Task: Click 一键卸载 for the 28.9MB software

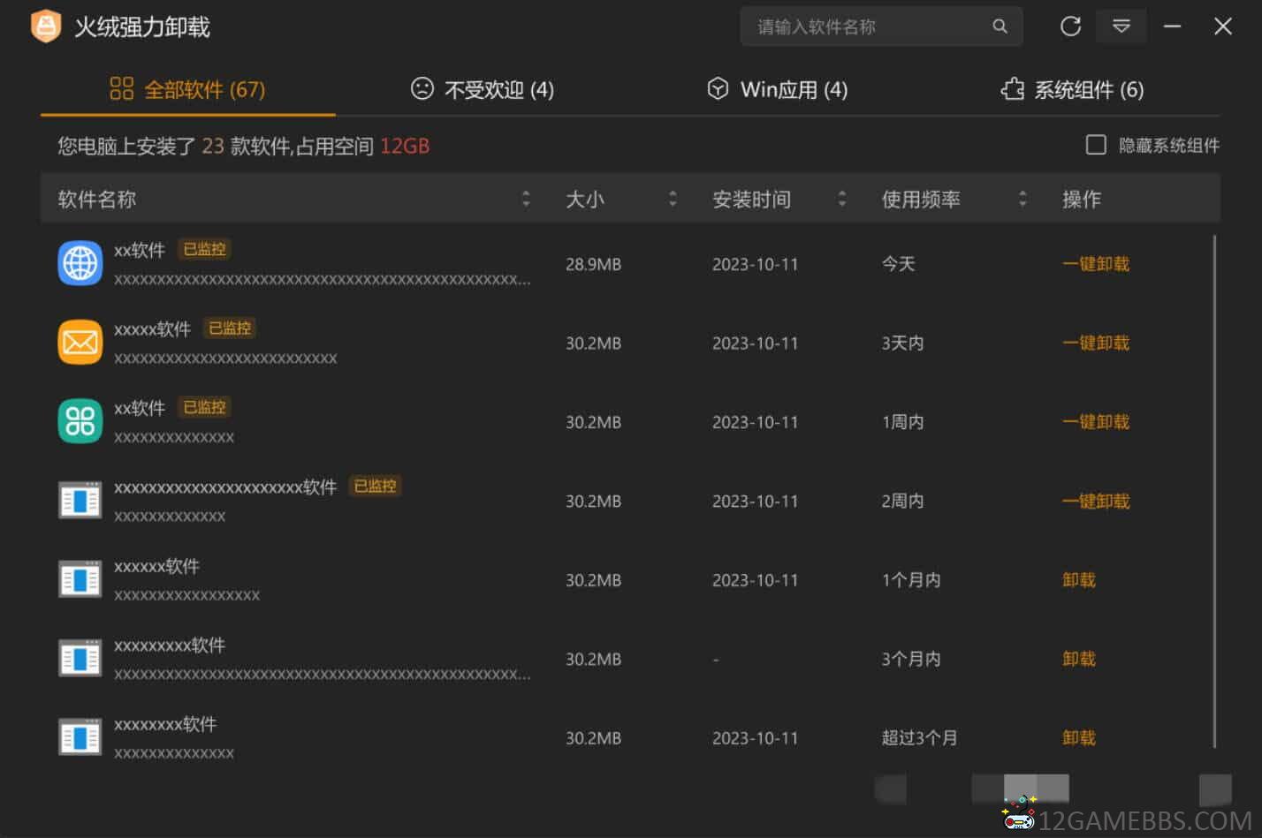Action: tap(1095, 264)
